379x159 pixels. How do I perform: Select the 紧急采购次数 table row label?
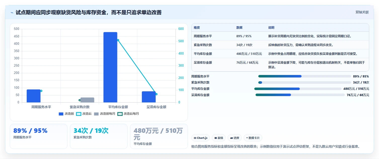coord(203,45)
